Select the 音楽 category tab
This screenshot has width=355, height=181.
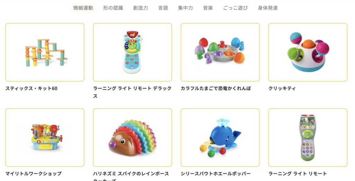pyautogui.click(x=208, y=8)
